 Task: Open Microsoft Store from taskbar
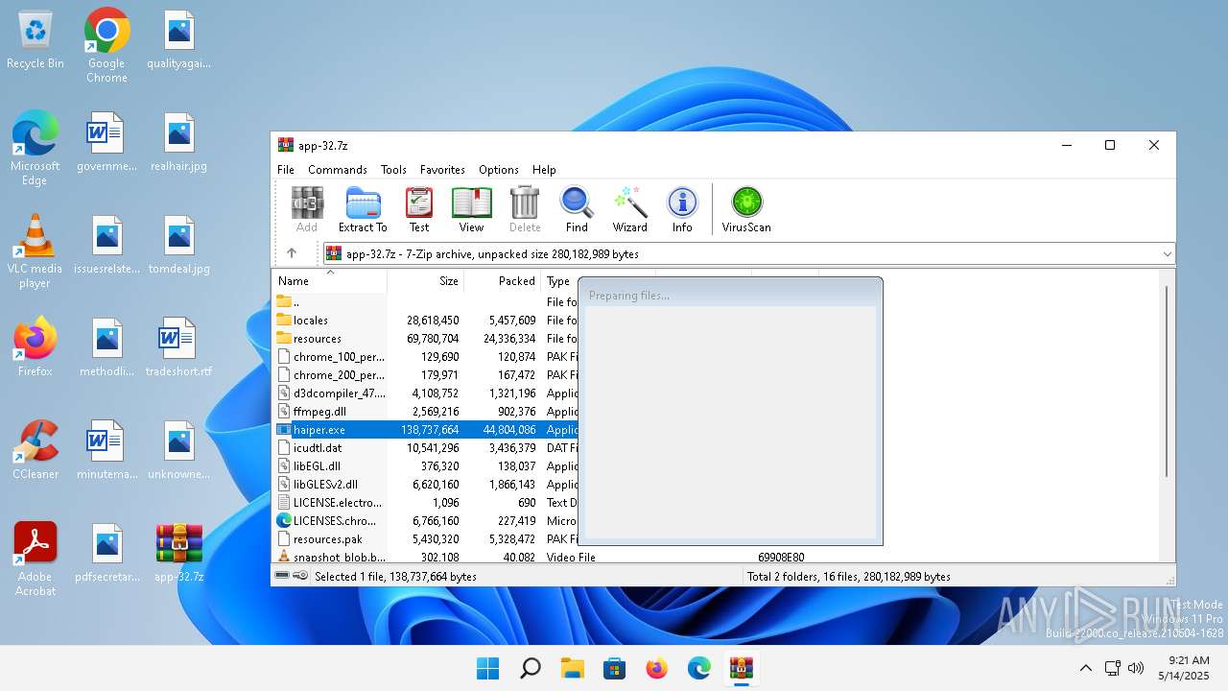(x=614, y=668)
